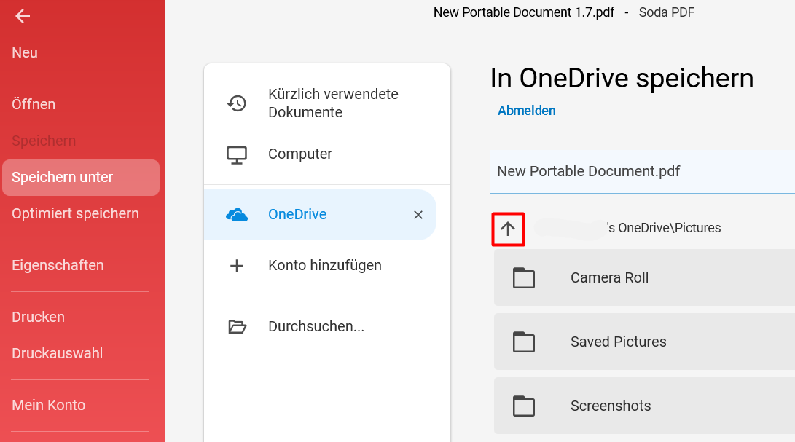Click the recent documents clock icon
This screenshot has height=442, width=795.
click(237, 103)
